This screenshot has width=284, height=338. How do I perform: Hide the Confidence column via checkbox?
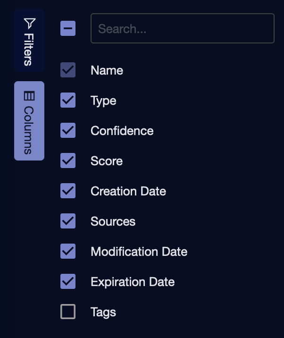pos(68,131)
